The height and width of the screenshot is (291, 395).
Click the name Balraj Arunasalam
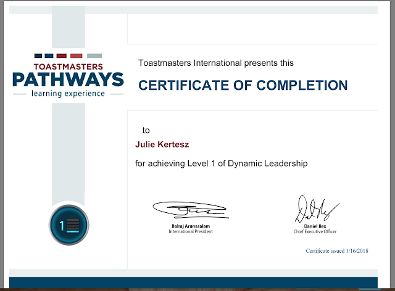(191, 226)
